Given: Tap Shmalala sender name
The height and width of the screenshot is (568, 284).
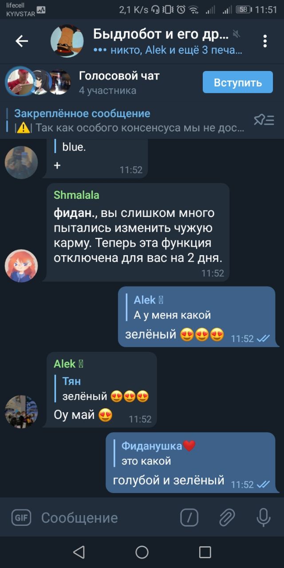Looking at the screenshot, I should pyautogui.click(x=76, y=195).
